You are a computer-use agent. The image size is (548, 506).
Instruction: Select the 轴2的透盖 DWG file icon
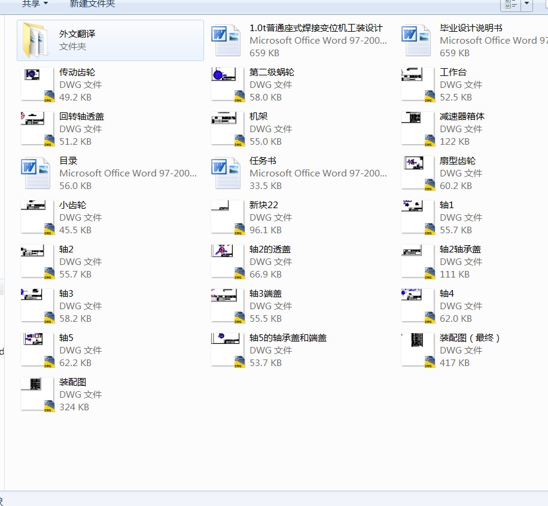tap(228, 262)
